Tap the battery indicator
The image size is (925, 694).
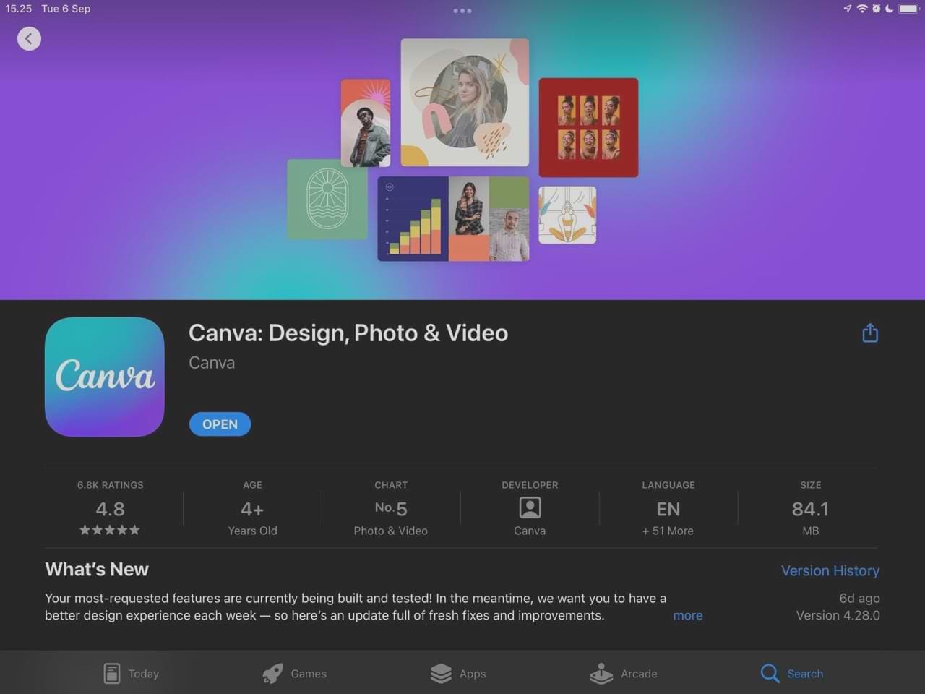coord(909,9)
